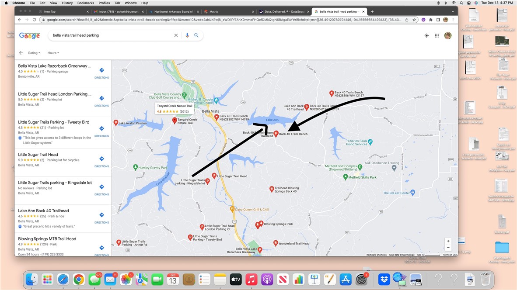Bookmark this page with star icon
Image resolution: width=517 pixels, height=290 pixels.
414,20
